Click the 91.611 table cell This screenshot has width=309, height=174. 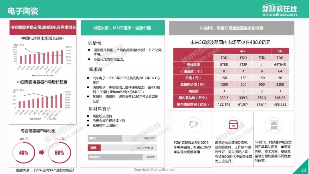coord(262,104)
